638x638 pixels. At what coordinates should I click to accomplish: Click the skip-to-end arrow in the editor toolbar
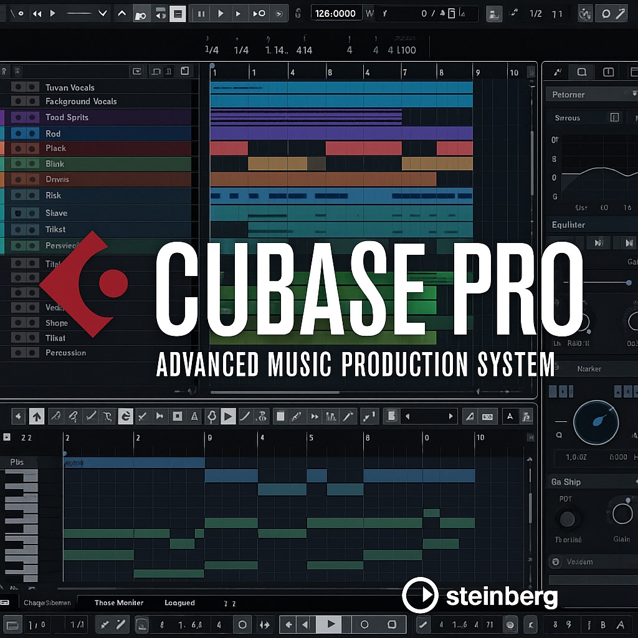click(x=159, y=416)
